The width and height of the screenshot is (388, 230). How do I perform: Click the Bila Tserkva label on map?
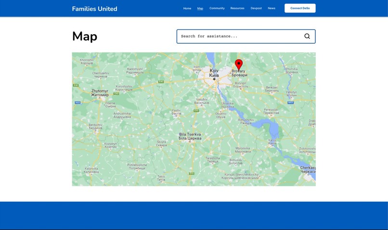coord(190,136)
